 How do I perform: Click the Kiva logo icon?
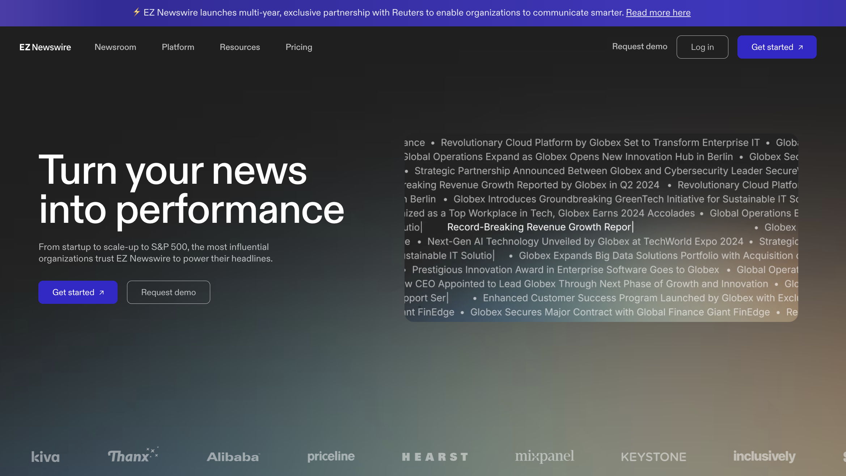point(45,456)
